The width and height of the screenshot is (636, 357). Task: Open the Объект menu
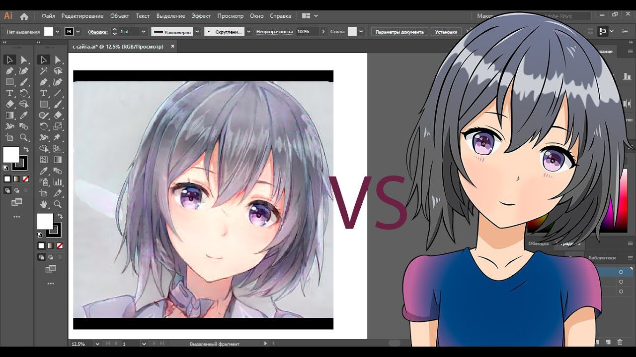(120, 16)
